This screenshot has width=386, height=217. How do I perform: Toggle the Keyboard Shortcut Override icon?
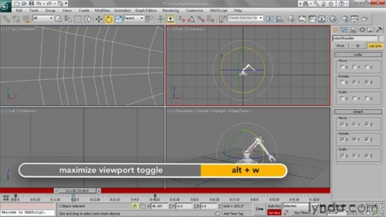tap(170, 19)
